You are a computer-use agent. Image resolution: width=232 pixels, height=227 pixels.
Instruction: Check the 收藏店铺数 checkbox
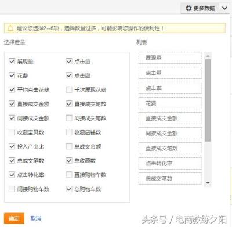point(69,132)
